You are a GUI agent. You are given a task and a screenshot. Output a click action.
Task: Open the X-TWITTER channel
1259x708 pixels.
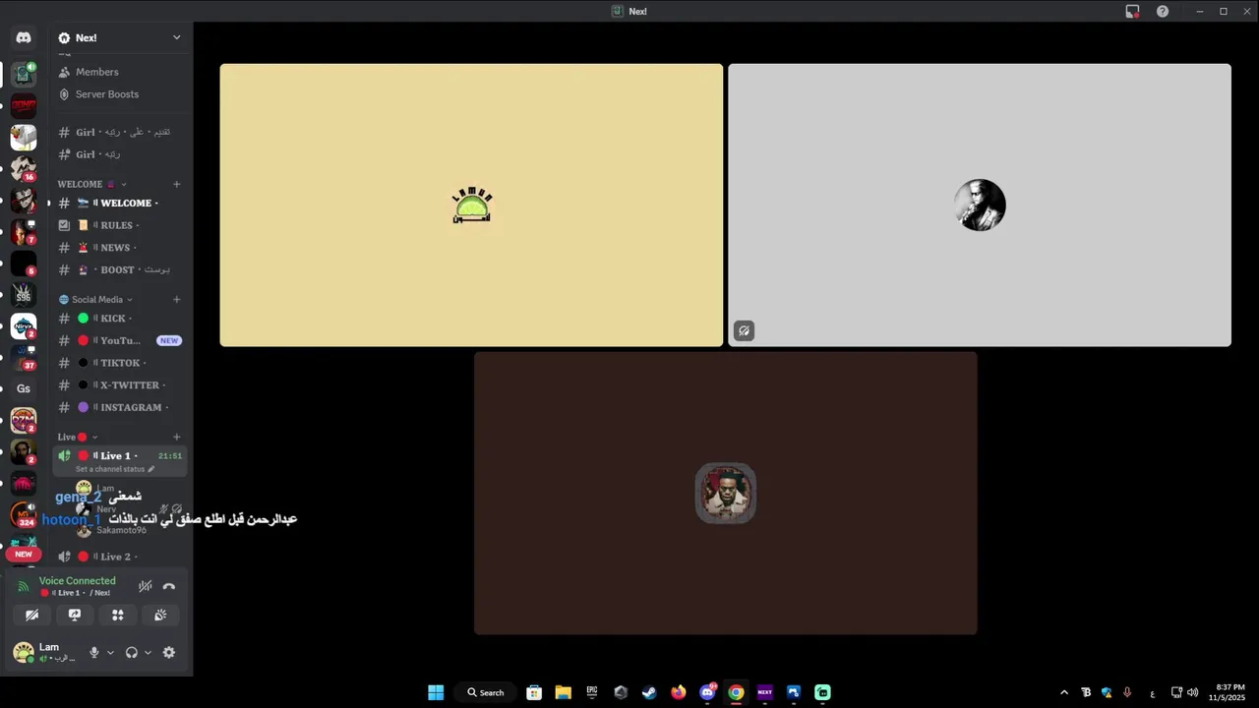[119, 385]
